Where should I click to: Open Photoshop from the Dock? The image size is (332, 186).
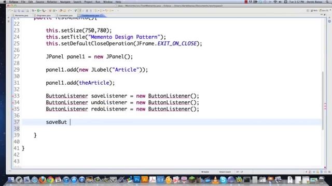[137, 180]
